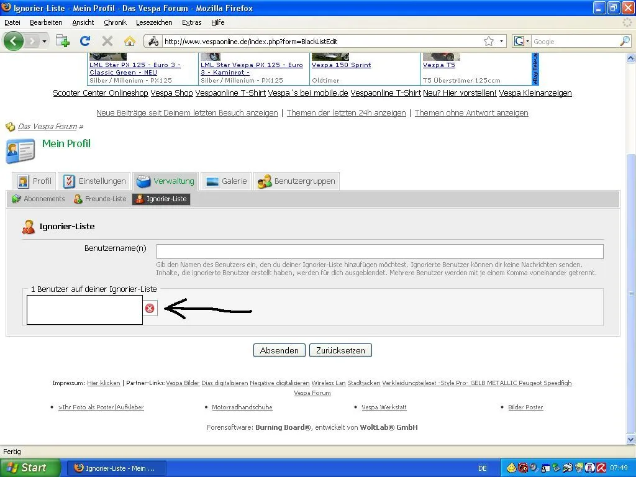This screenshot has height=477, width=636.
Task: Go to the browser home page icon
Action: (129, 41)
